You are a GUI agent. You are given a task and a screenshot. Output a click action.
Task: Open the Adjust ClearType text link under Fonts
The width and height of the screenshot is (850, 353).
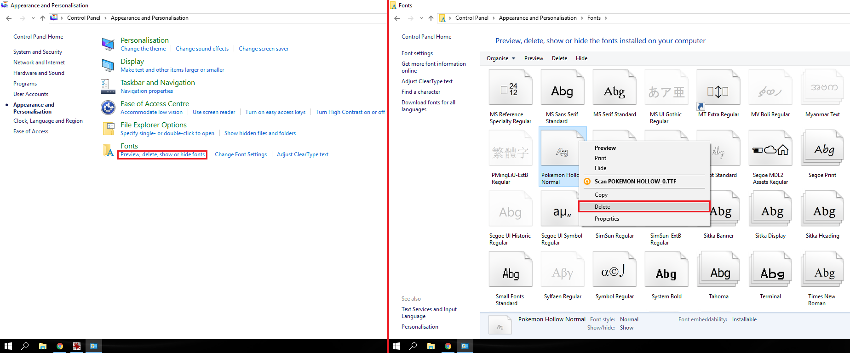[303, 154]
